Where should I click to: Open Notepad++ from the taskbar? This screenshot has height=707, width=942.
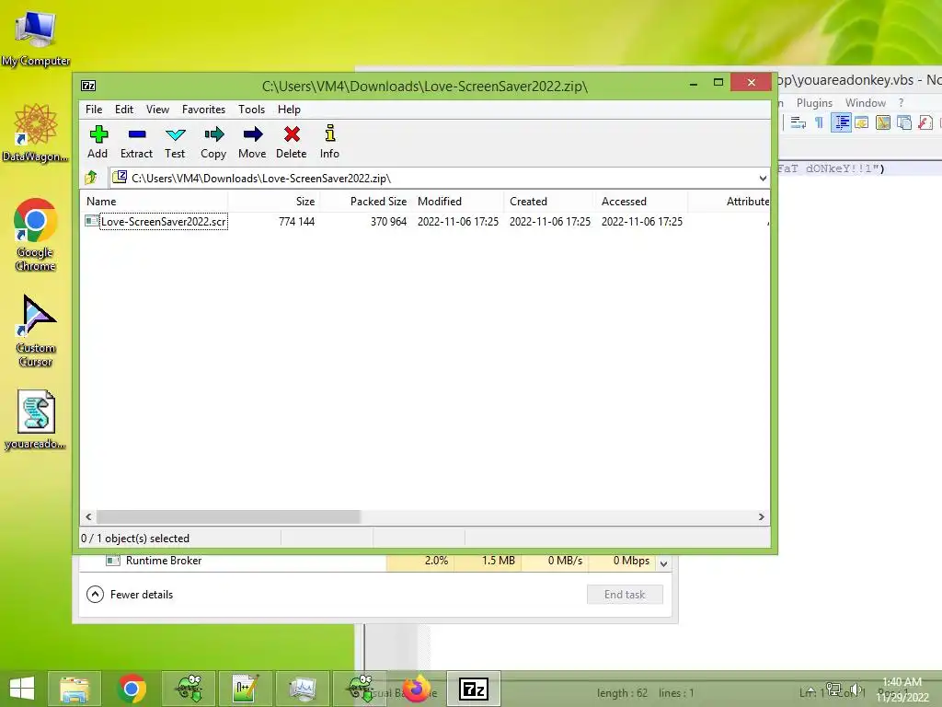(246, 689)
